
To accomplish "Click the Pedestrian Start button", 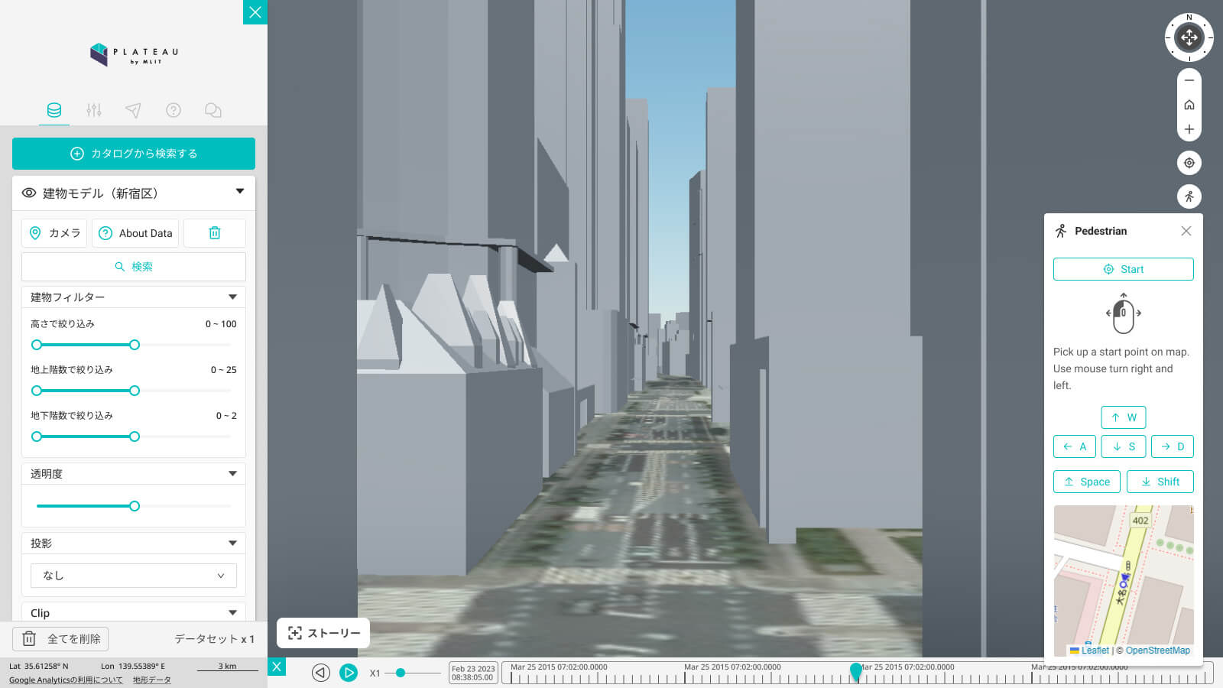I will coord(1124,269).
